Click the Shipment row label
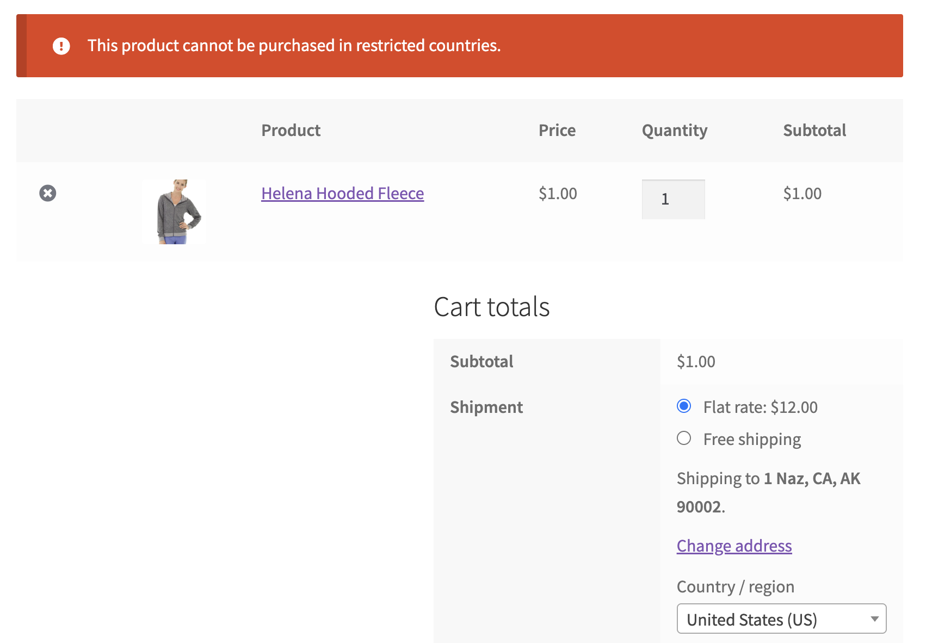 click(486, 407)
